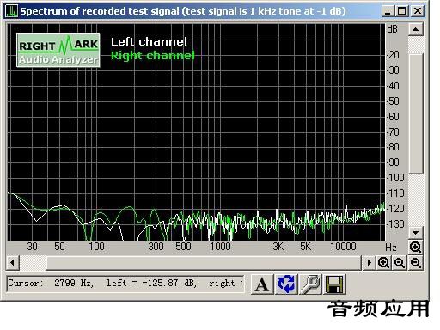Click the vertical scrollbar up arrow
The image size is (440, 330).
click(416, 29)
